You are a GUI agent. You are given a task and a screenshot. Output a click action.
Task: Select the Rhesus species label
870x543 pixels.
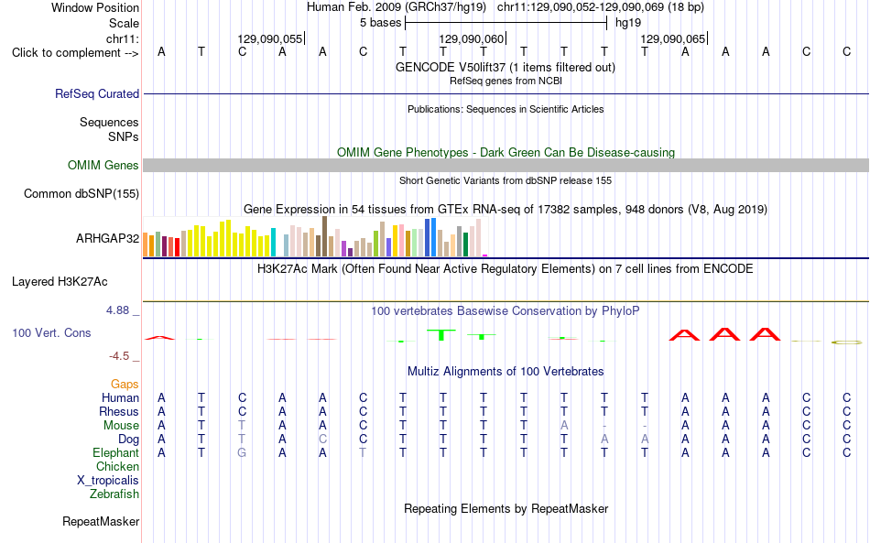pos(119,411)
